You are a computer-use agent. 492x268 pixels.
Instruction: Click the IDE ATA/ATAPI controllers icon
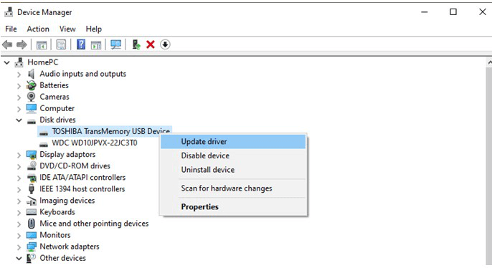pos(32,178)
